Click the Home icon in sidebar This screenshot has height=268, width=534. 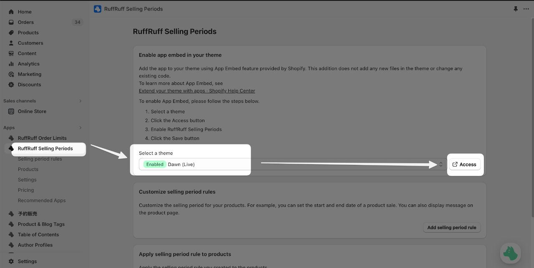pos(11,12)
